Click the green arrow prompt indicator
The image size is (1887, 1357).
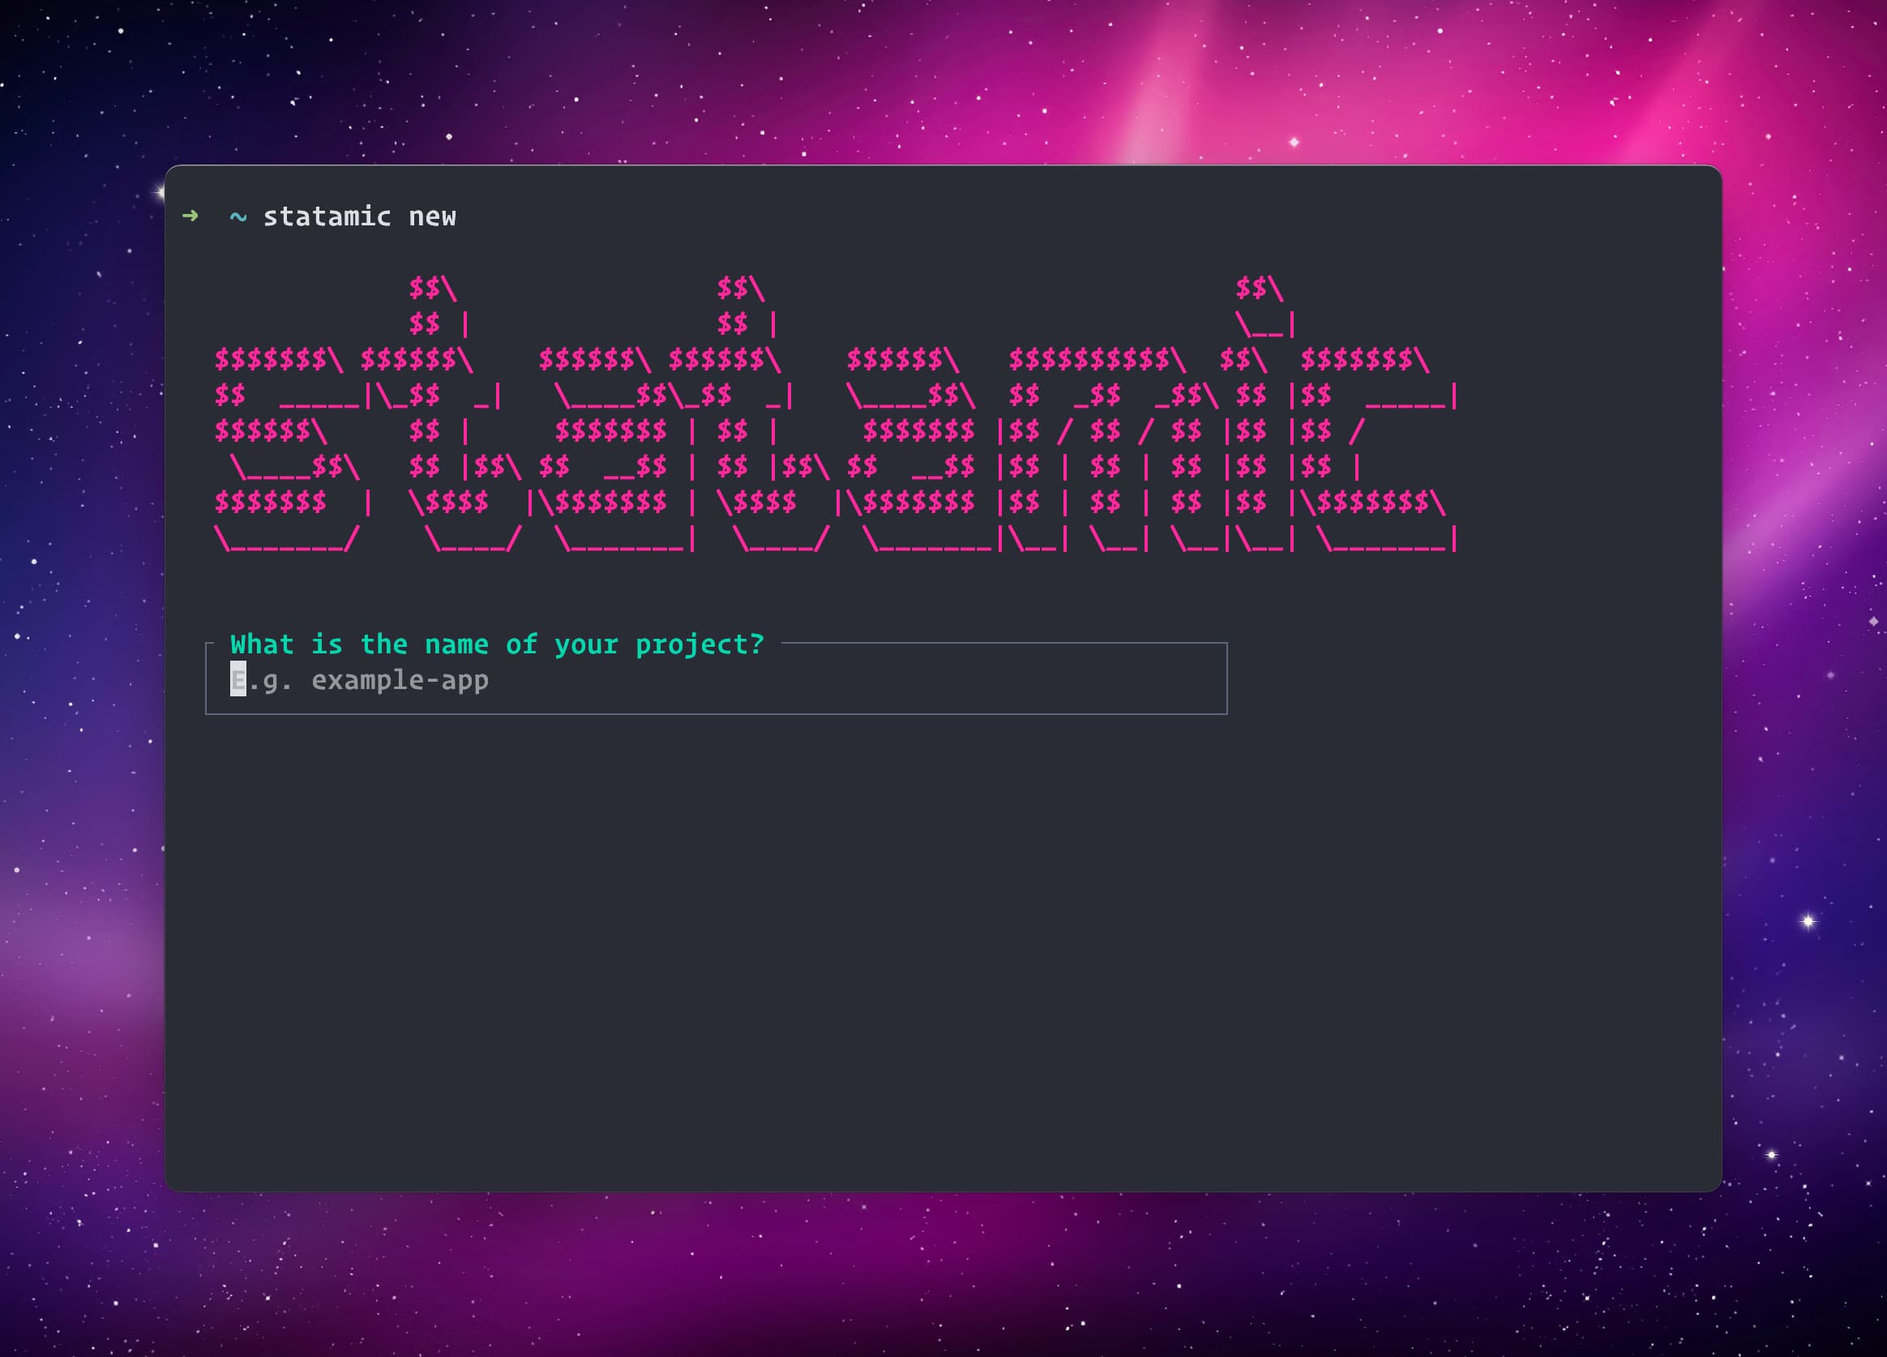click(190, 216)
